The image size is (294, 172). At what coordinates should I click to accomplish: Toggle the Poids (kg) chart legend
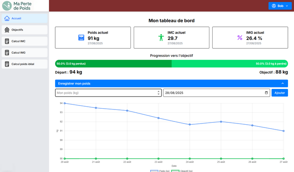coord(159,171)
